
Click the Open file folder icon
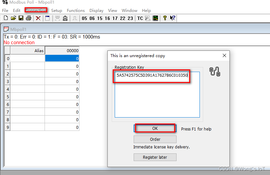(x=13, y=18)
